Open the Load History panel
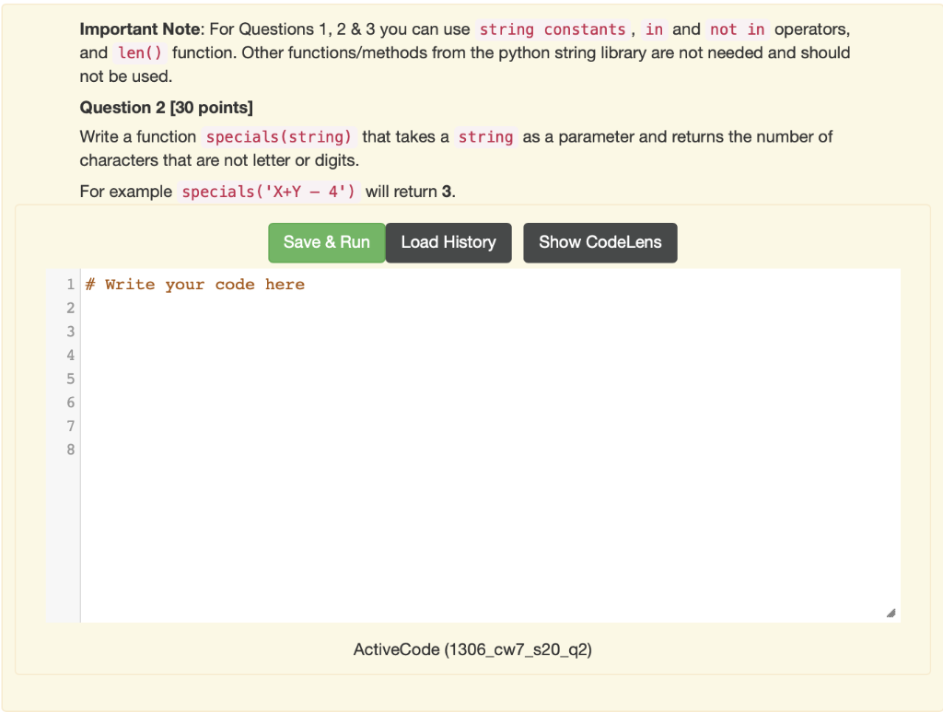Viewport: 943px width, 712px height. point(448,242)
